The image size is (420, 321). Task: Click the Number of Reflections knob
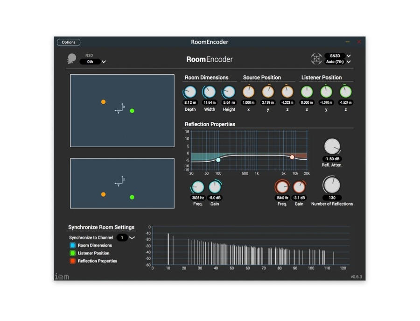(x=332, y=185)
